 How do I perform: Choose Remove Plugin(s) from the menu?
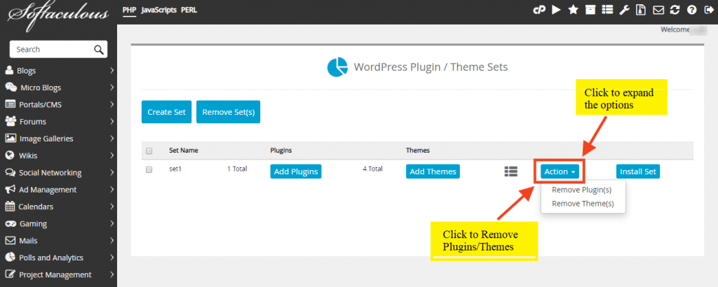tap(581, 190)
